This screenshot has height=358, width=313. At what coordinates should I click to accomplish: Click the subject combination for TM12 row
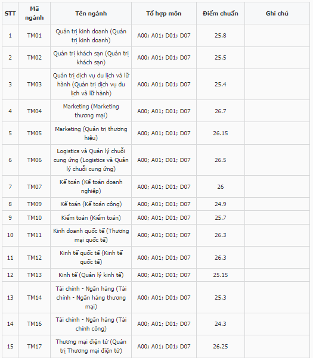(164, 257)
